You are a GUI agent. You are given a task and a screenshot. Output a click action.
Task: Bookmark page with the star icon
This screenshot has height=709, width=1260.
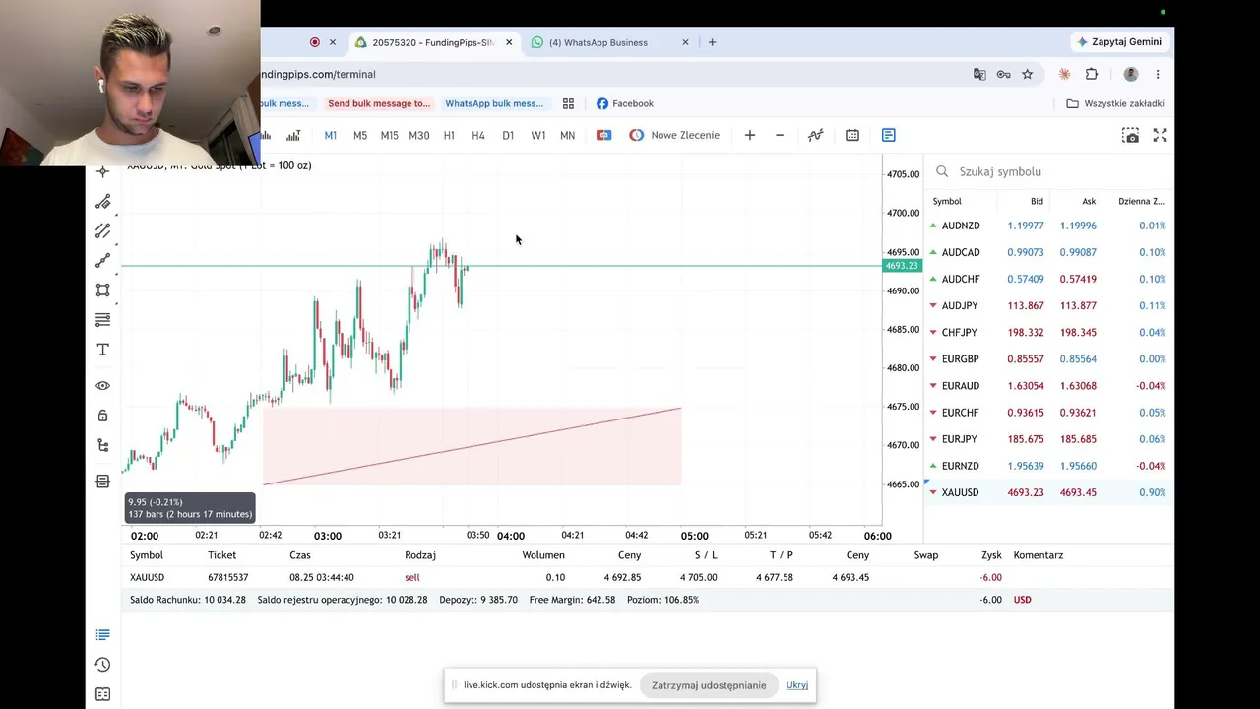tap(1028, 74)
